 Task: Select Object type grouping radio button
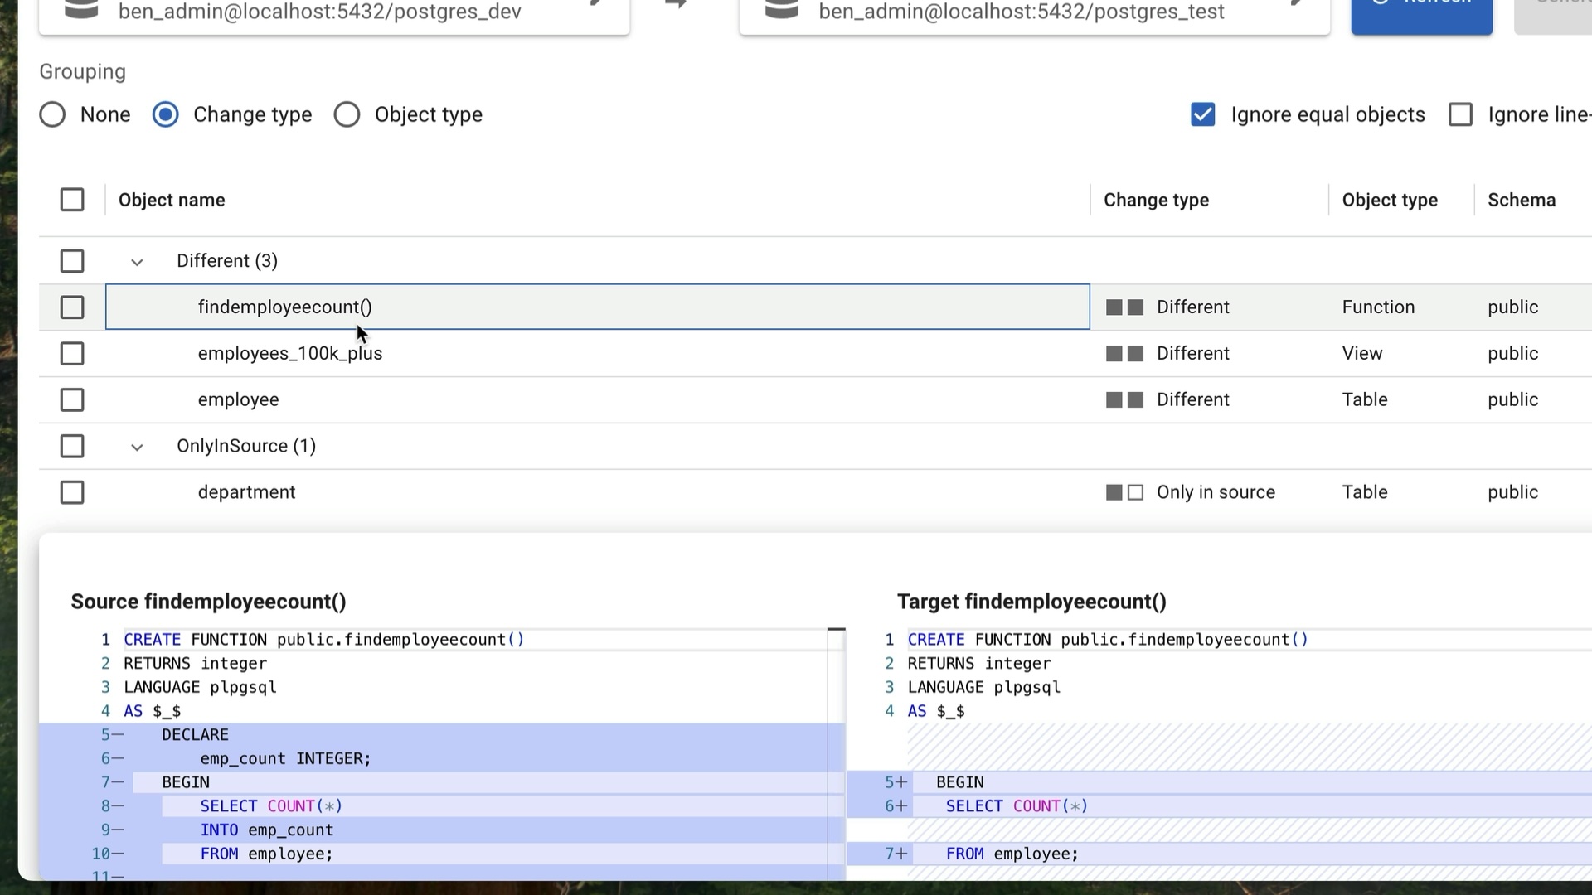coord(347,114)
